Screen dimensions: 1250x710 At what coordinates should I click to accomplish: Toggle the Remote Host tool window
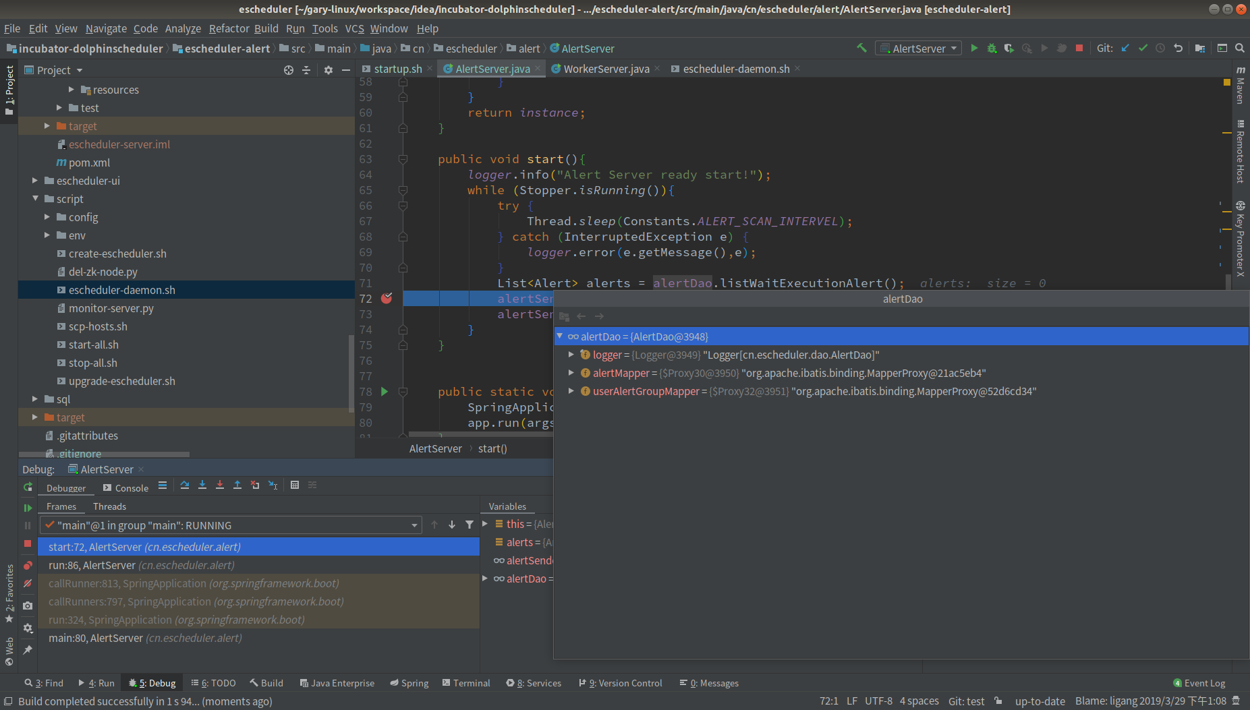(x=1241, y=152)
